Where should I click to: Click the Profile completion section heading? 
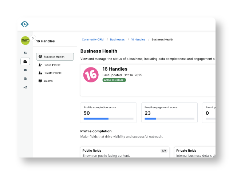[96, 131]
